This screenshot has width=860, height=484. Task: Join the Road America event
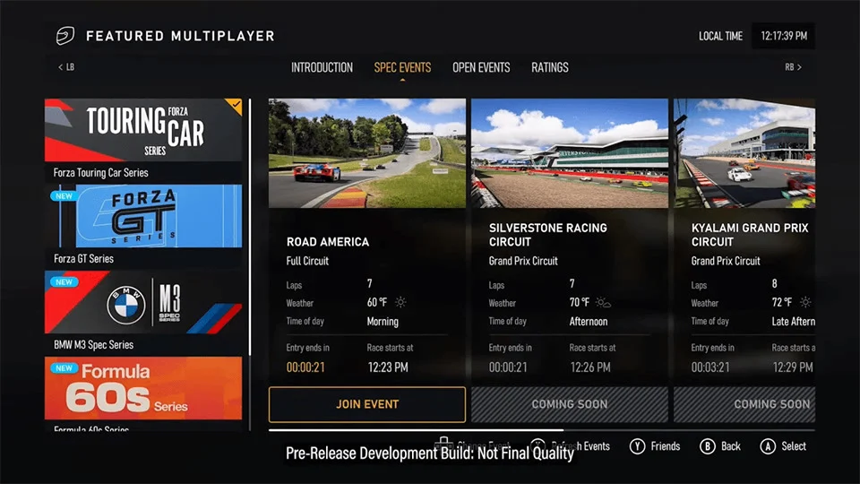pyautogui.click(x=367, y=404)
